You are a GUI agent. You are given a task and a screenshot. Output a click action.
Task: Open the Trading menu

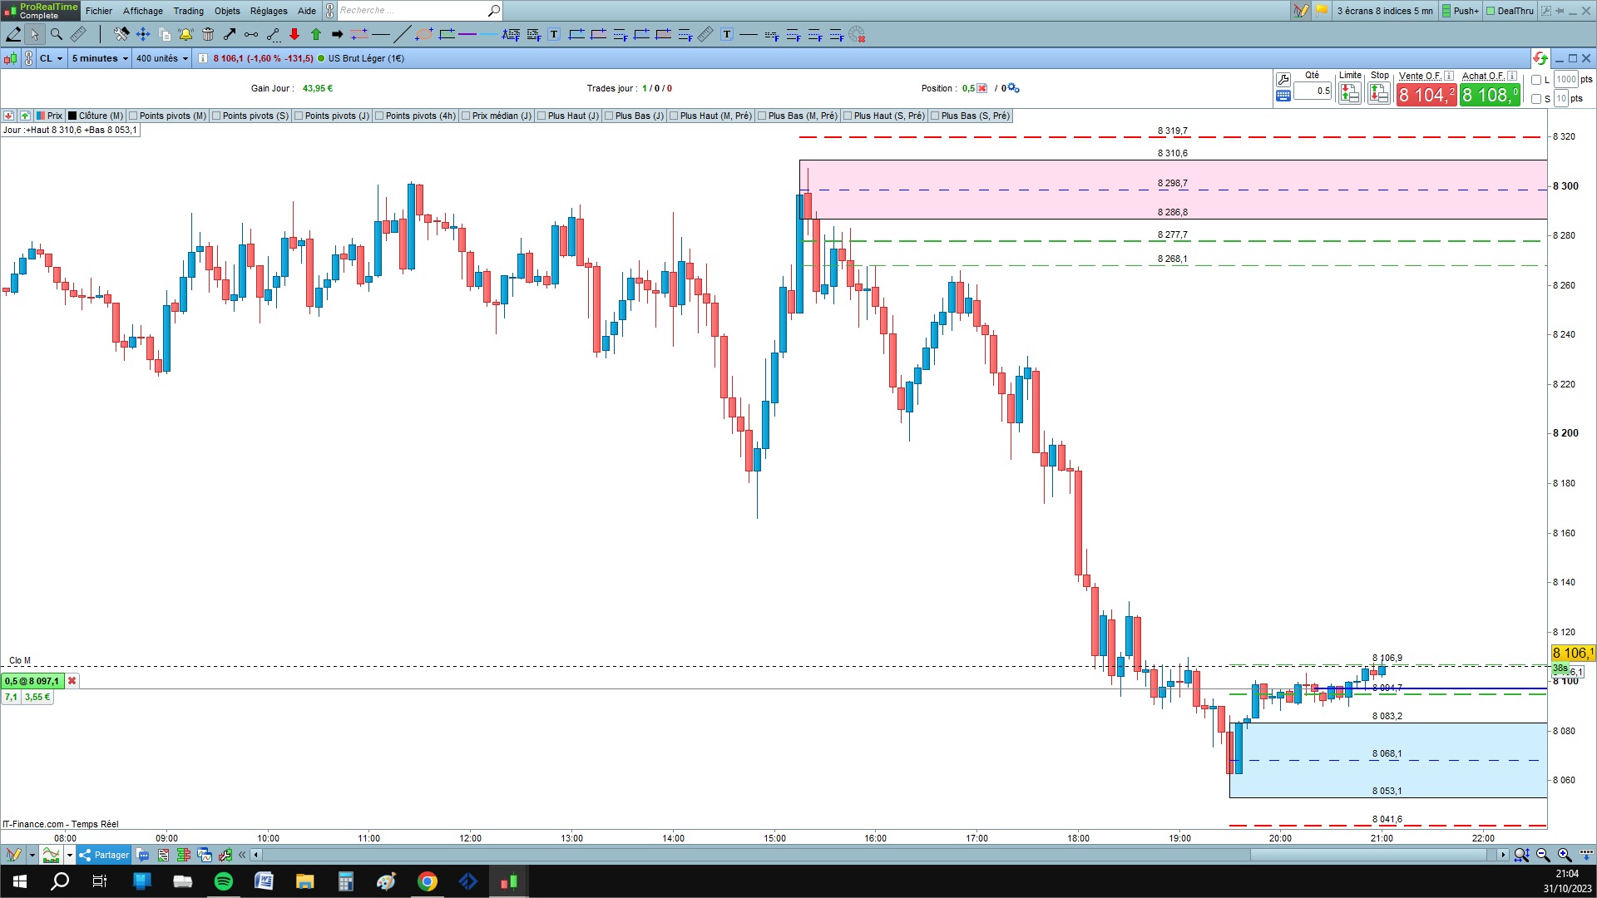coord(188,11)
